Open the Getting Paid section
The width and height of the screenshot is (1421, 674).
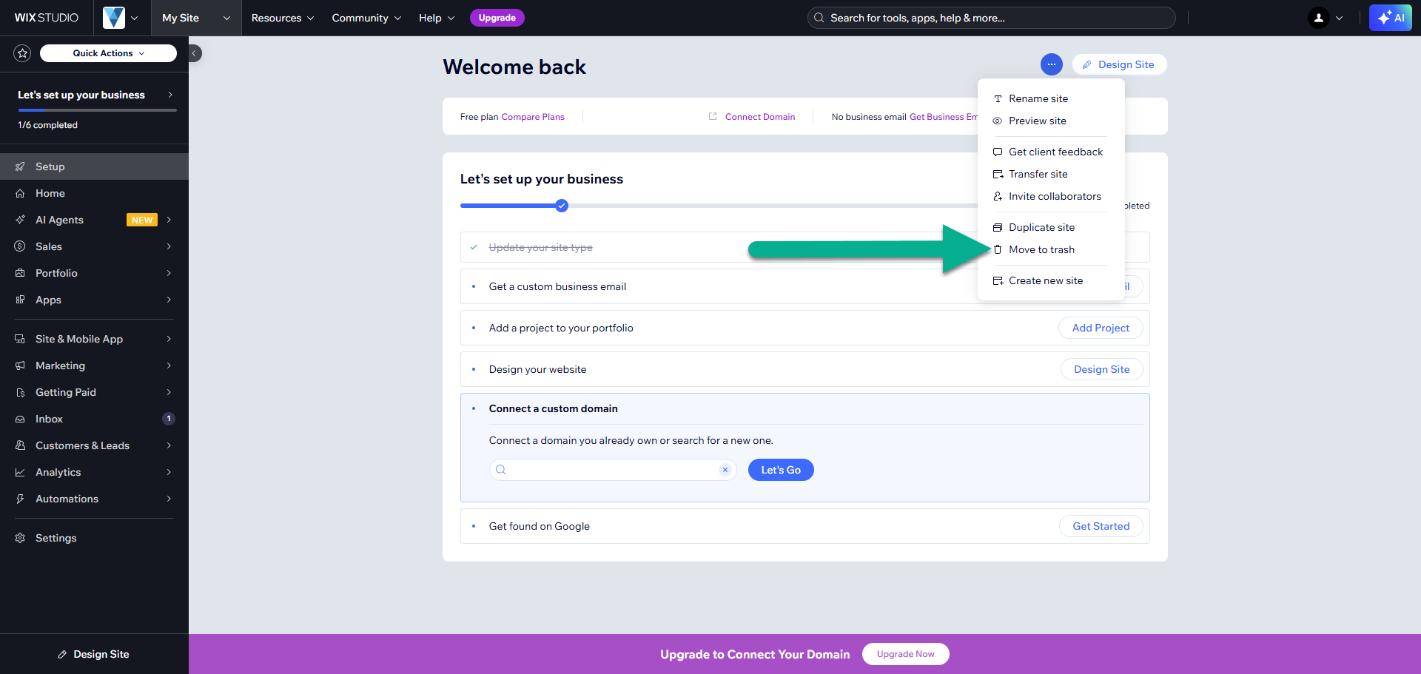(x=94, y=392)
